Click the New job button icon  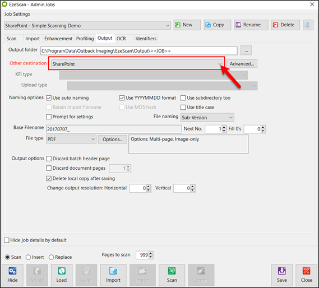pos(178,25)
